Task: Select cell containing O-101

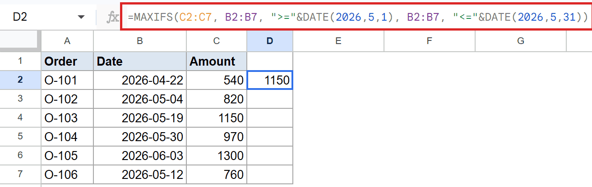Action: pyautogui.click(x=67, y=80)
